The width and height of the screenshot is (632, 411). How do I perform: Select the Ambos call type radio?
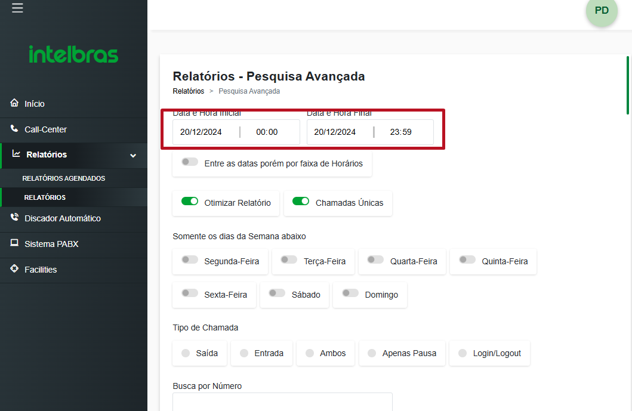[x=310, y=353]
